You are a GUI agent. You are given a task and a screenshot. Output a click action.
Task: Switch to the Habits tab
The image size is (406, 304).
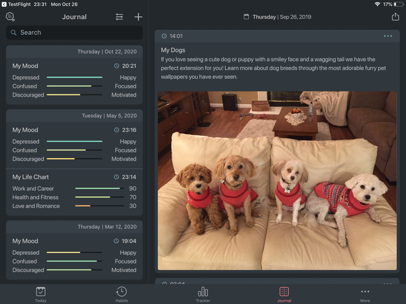point(121,294)
